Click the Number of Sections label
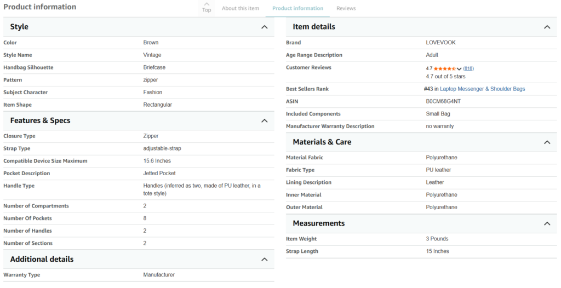Image resolution: width=561 pixels, height=288 pixels. click(28, 243)
